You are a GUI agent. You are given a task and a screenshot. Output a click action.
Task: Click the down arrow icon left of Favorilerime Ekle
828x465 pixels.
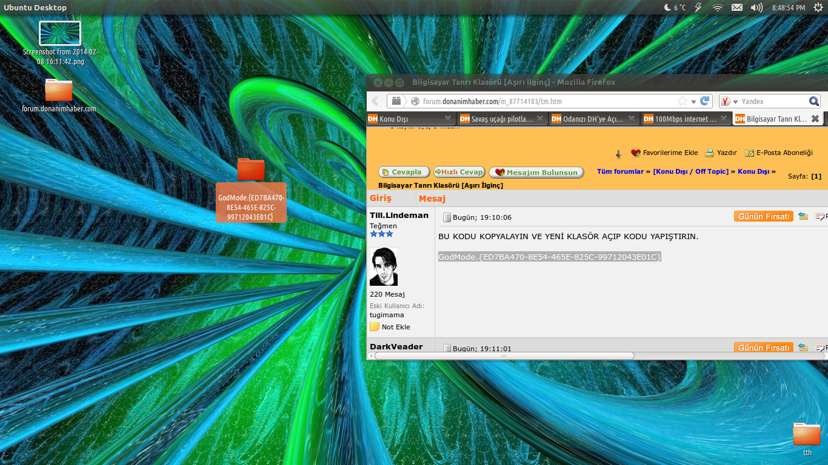tap(618, 154)
